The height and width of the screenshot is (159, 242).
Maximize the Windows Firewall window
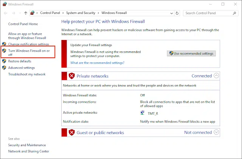pos(223,4)
